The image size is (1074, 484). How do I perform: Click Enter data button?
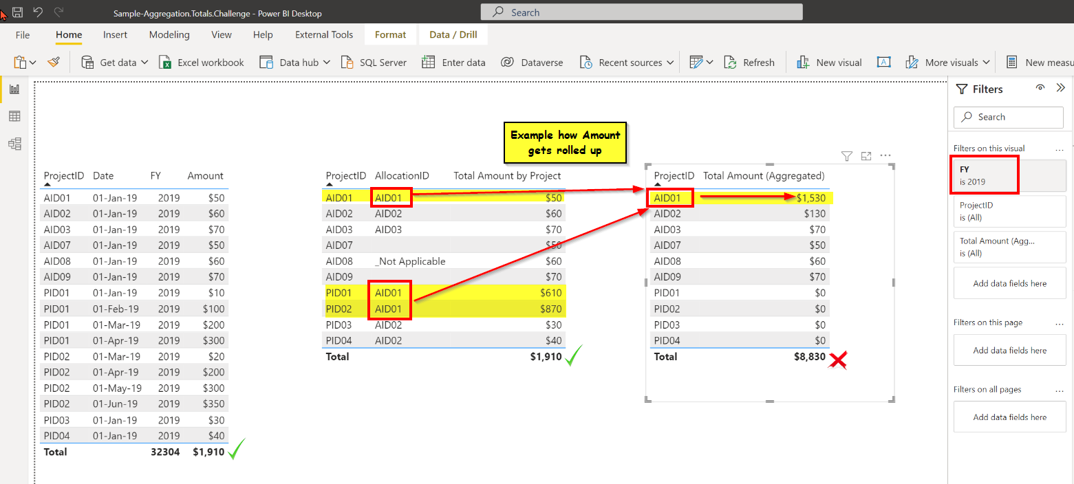point(454,63)
